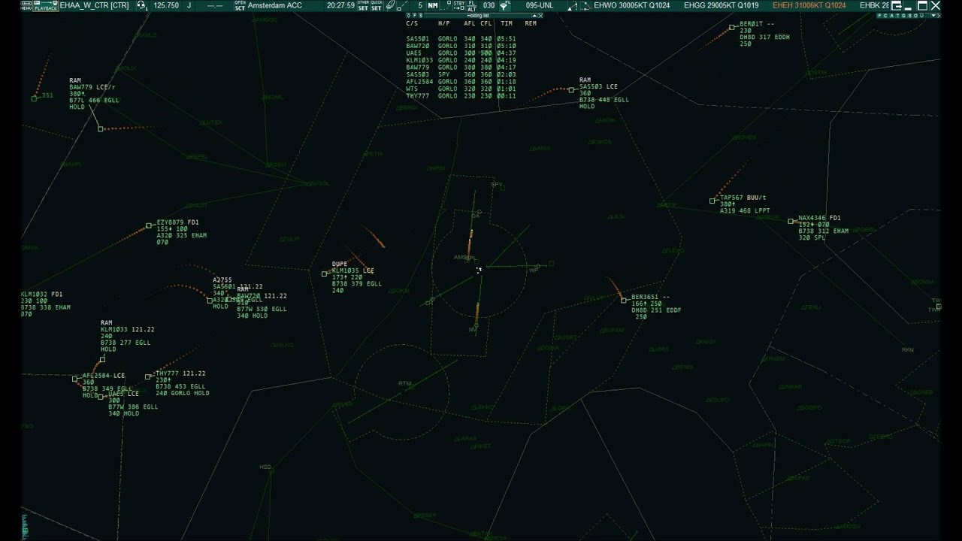Open OTHER SET settings

(363, 5)
